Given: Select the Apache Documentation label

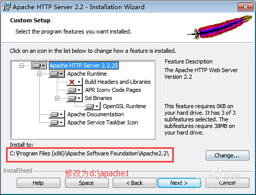Looking at the screenshot, I should click(x=95, y=114).
